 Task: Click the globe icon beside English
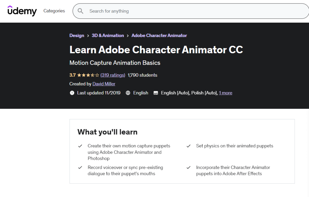[x=128, y=93]
